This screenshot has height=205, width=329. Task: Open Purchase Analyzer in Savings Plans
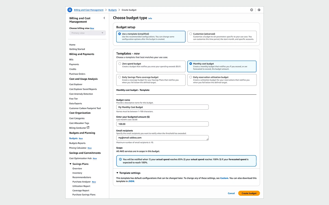point(81,181)
